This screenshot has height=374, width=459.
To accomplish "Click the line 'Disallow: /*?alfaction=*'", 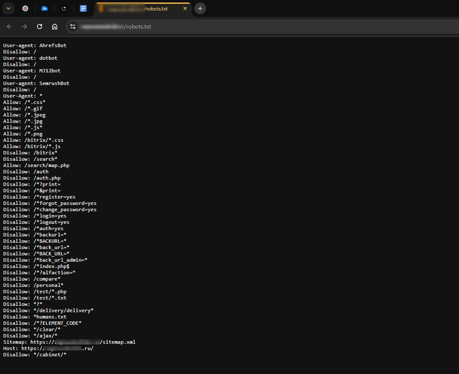I will [39, 273].
